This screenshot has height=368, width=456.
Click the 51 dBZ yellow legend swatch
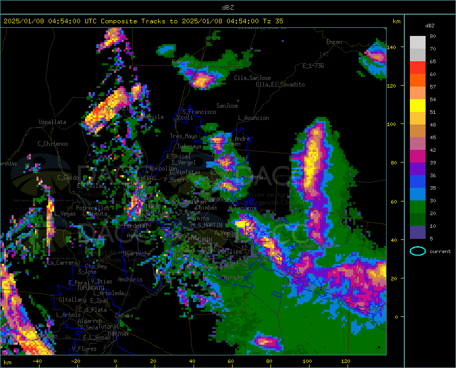(x=417, y=106)
